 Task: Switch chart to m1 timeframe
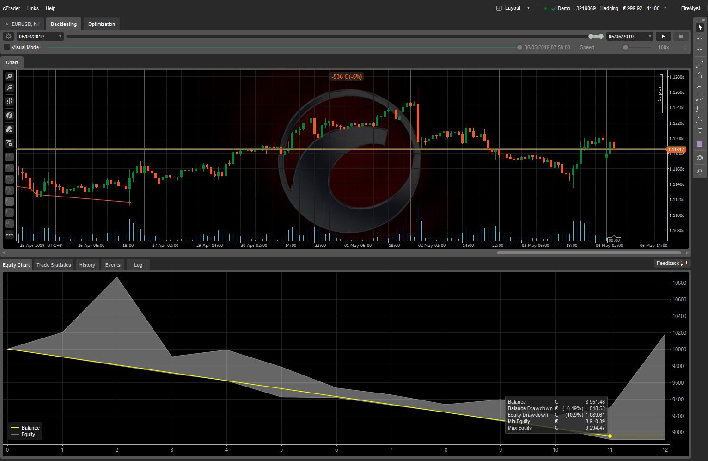tap(9, 157)
